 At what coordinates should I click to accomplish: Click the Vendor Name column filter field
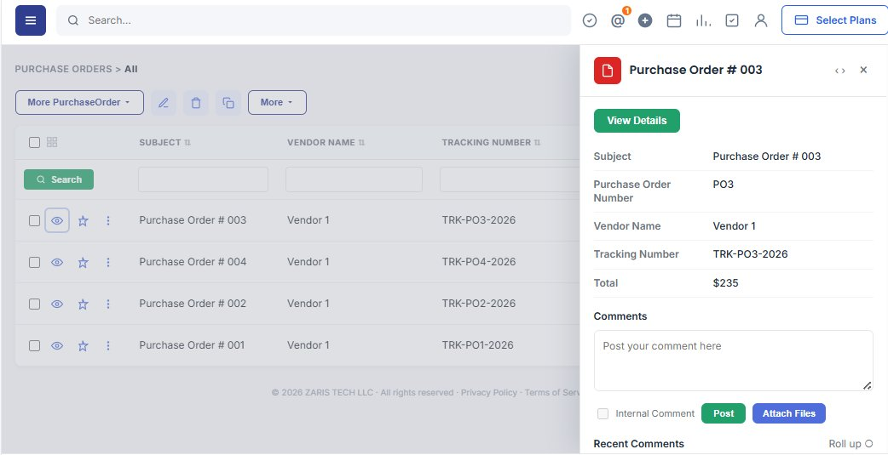click(x=354, y=179)
